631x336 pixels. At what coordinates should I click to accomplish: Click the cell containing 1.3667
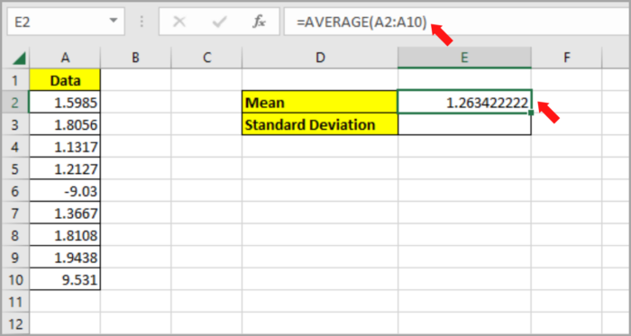click(x=65, y=213)
